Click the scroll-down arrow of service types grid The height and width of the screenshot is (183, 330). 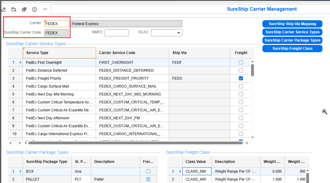[252, 137]
